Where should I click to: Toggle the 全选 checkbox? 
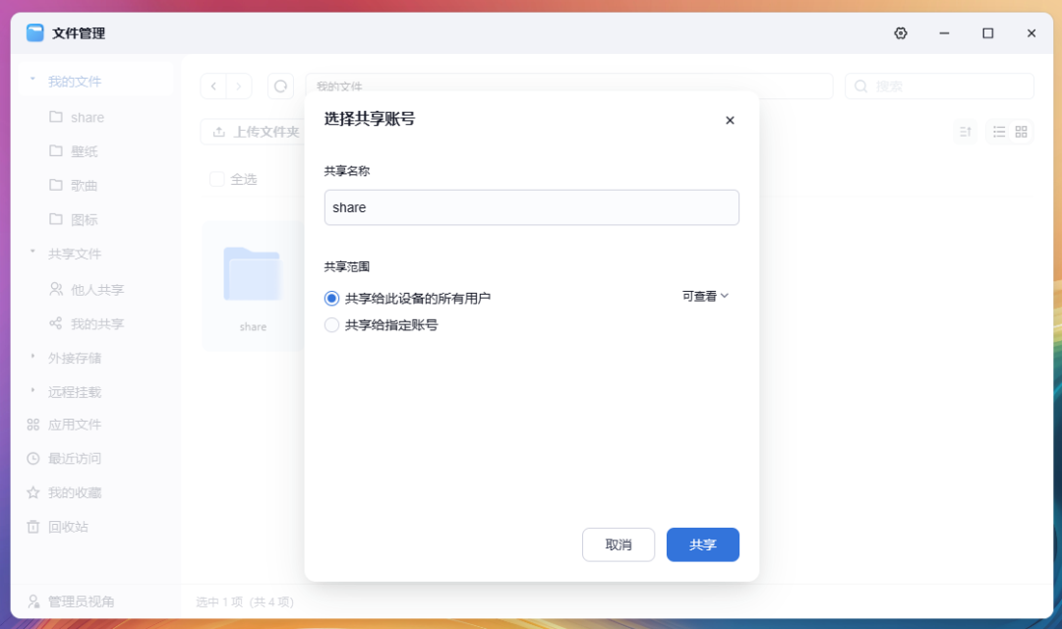(x=216, y=179)
